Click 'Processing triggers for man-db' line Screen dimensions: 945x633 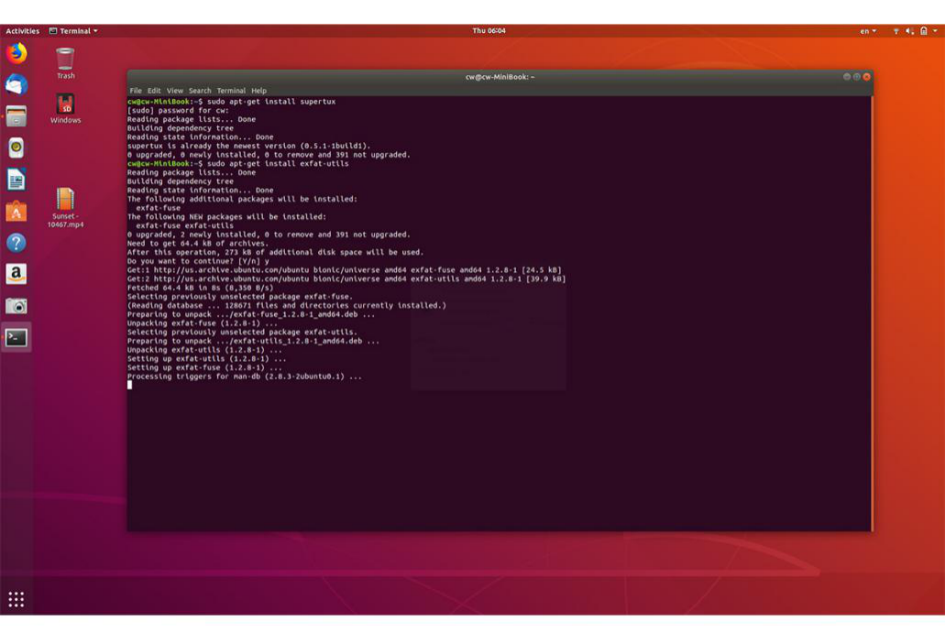(x=245, y=376)
